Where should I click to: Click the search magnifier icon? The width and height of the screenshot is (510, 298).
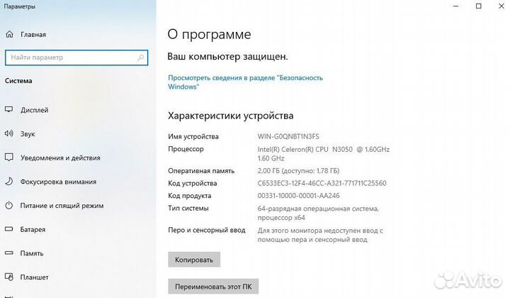tap(140, 57)
